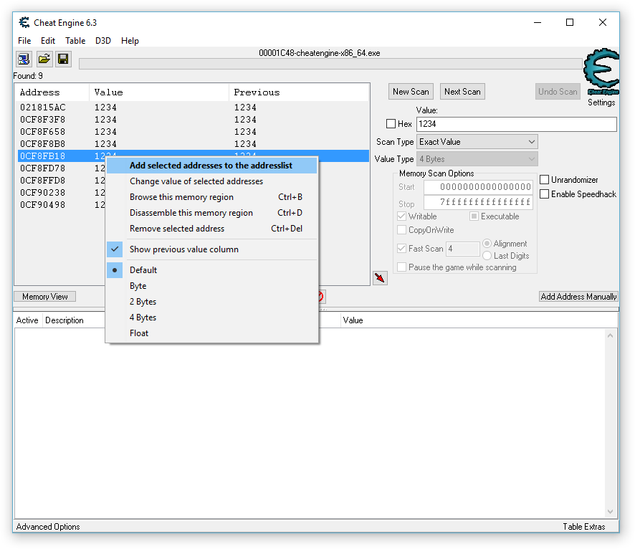The height and width of the screenshot is (549, 635).
Task: Open Advanced Options
Action: click(x=48, y=526)
